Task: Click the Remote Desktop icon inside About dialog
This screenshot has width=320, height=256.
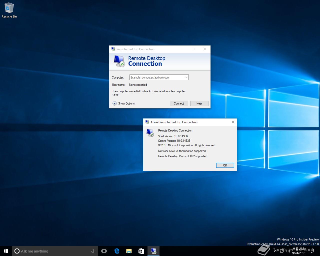Action: (x=150, y=133)
